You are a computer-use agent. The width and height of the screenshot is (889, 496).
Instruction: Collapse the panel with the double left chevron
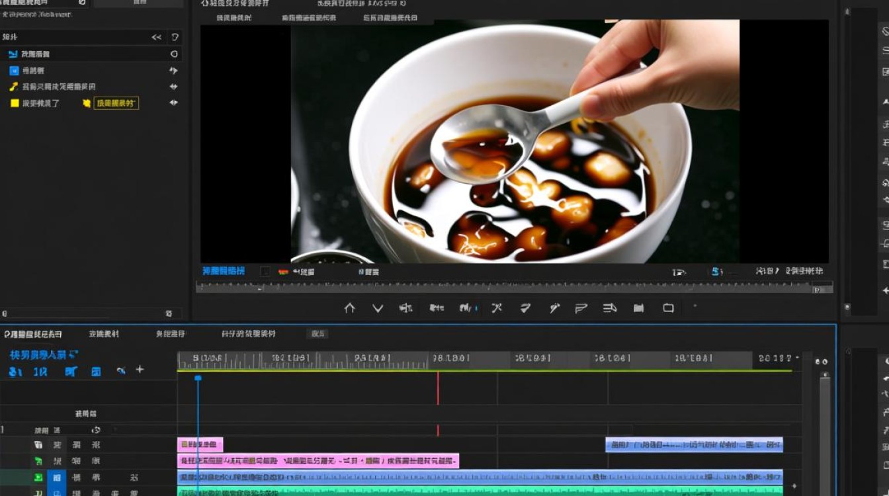click(157, 38)
